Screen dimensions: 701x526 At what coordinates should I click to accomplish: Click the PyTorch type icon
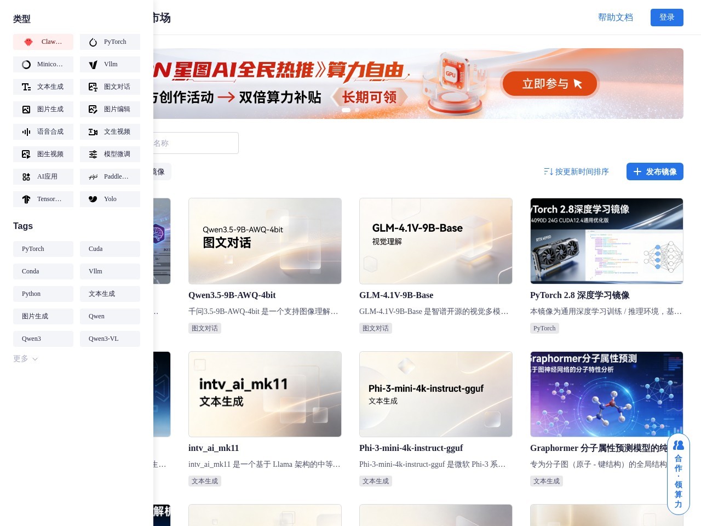93,42
